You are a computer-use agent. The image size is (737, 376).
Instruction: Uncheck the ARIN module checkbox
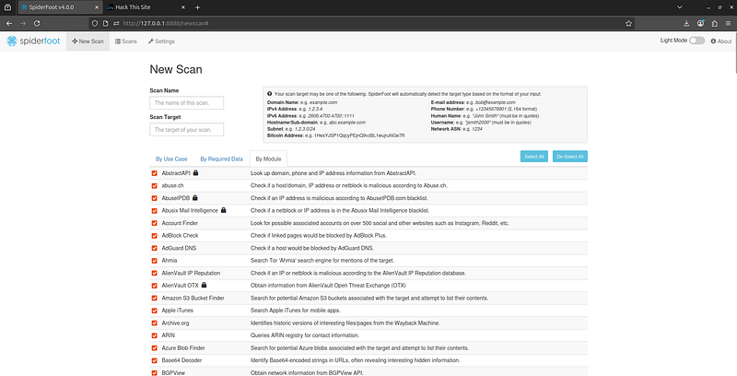click(x=154, y=335)
